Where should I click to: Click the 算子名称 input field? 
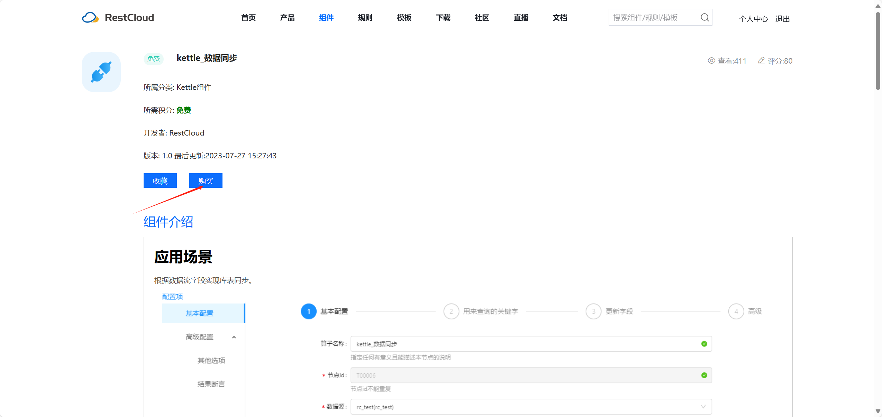[x=531, y=344]
